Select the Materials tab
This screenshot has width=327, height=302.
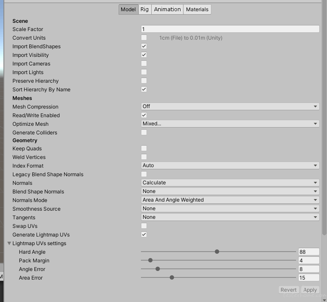point(197,9)
